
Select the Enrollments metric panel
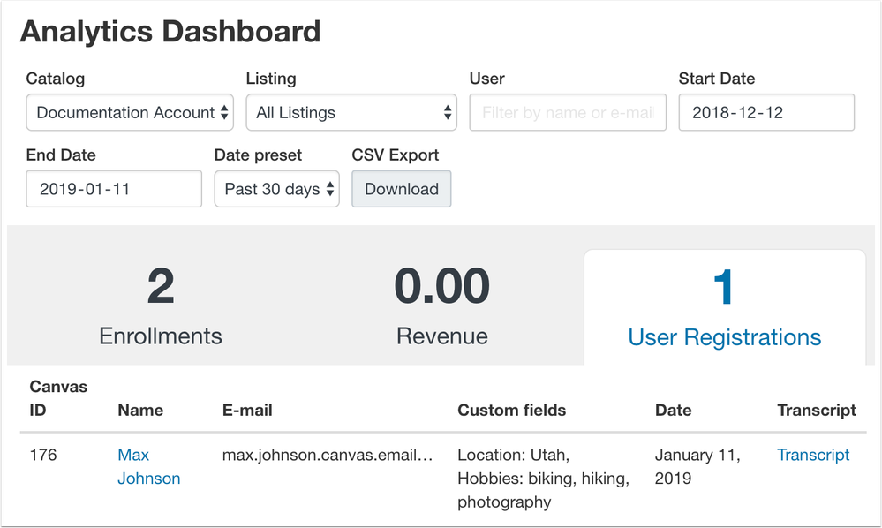coord(160,307)
